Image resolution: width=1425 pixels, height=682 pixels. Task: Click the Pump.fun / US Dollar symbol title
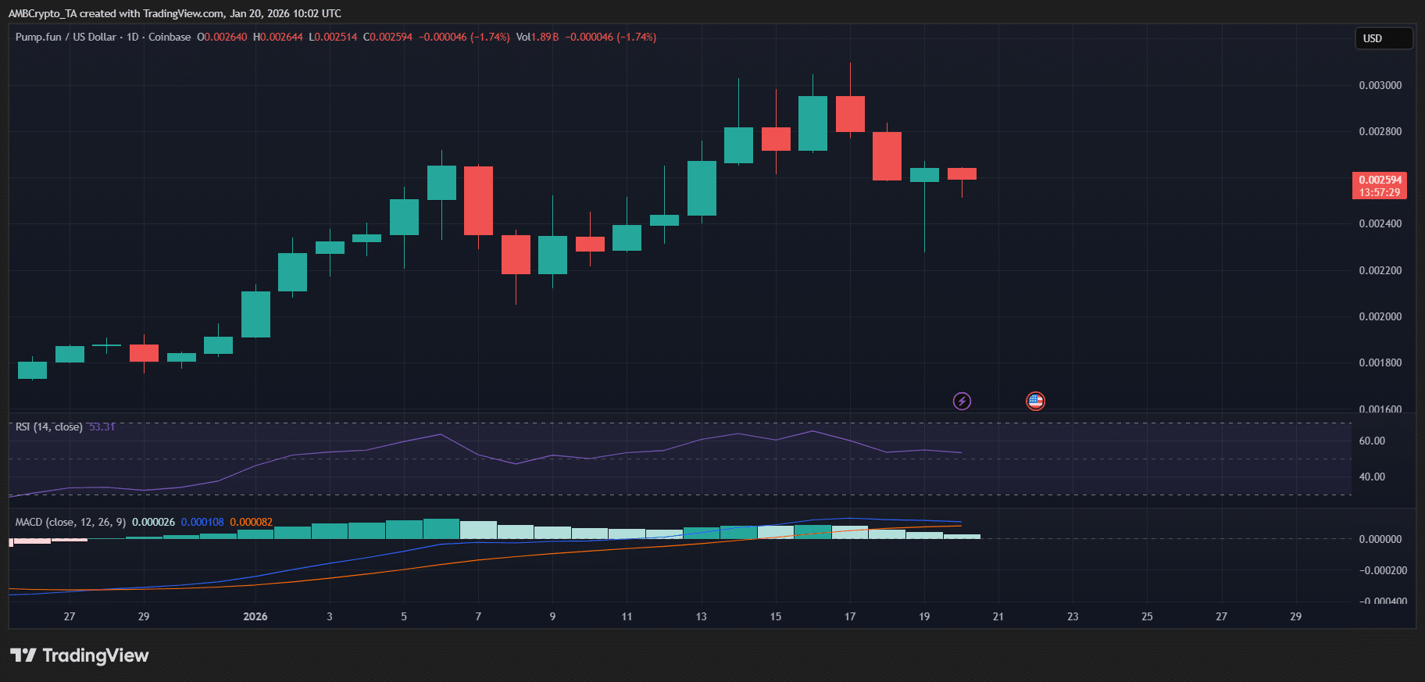pos(66,37)
